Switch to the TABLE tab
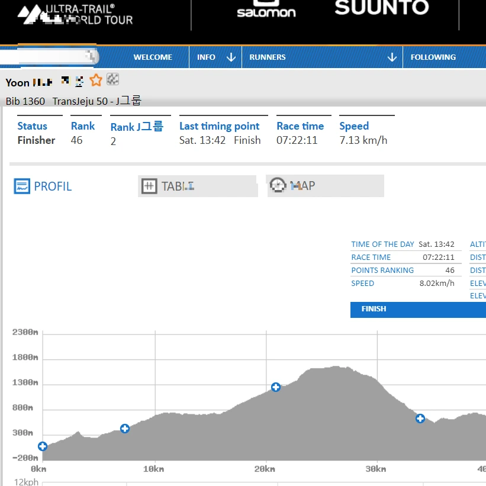Viewport: 486px width, 486px height. click(198, 186)
